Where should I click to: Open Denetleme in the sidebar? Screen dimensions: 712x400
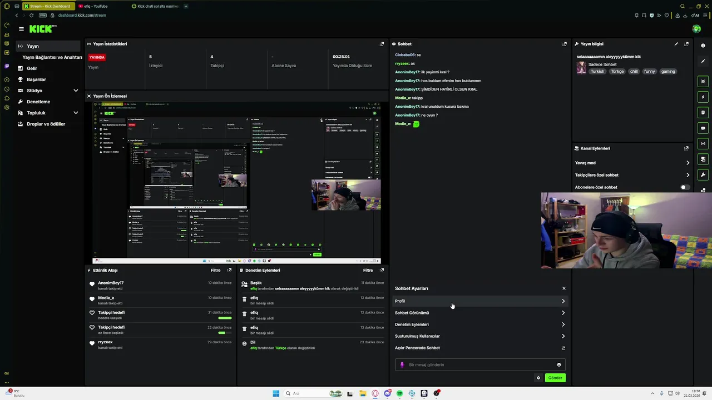click(x=49, y=102)
